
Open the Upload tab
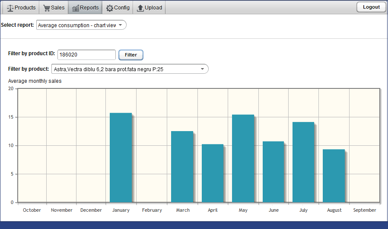tap(149, 8)
